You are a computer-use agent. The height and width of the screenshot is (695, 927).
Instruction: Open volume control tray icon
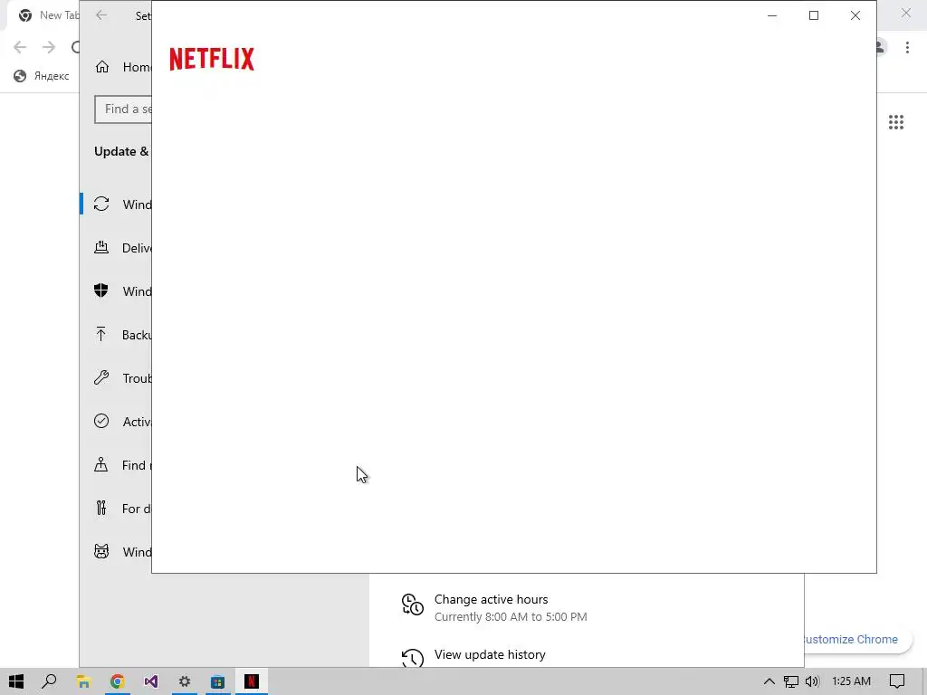pos(812,681)
